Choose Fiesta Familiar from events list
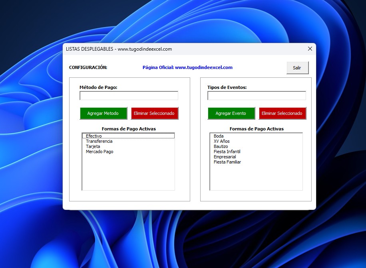This screenshot has height=268, width=366. [x=227, y=162]
